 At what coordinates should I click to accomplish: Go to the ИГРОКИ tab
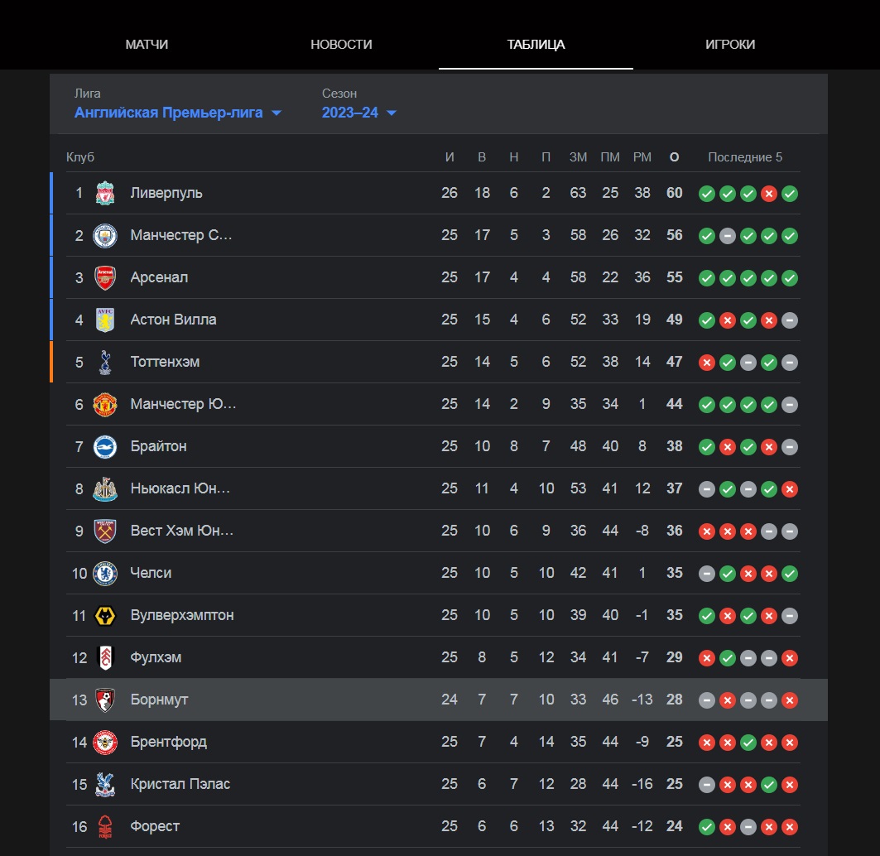pos(730,45)
